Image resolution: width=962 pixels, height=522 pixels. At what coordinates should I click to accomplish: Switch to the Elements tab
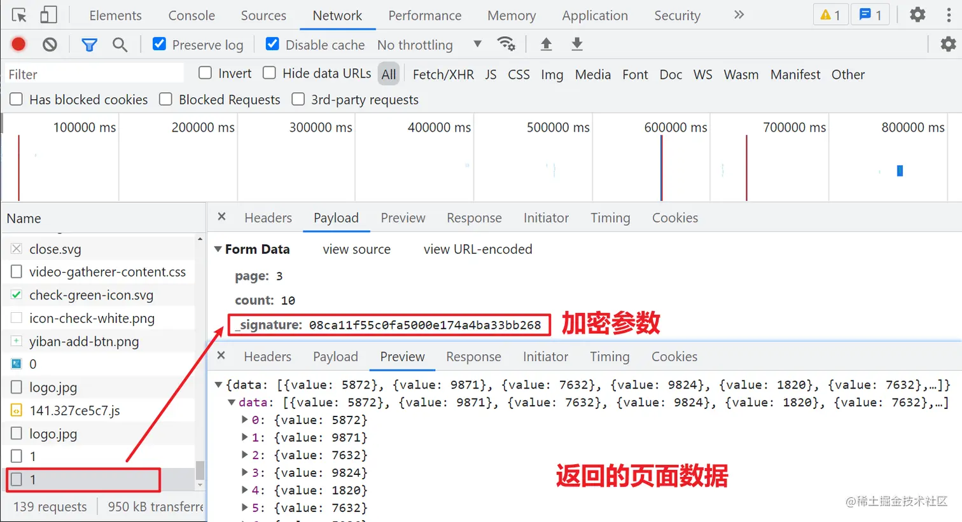click(115, 15)
